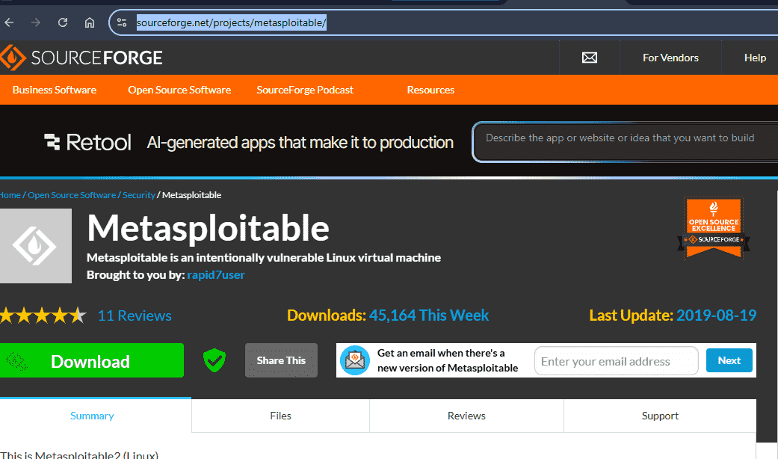Viewport: 778px width, 459px height.
Task: Open the Help menu
Action: pyautogui.click(x=755, y=58)
